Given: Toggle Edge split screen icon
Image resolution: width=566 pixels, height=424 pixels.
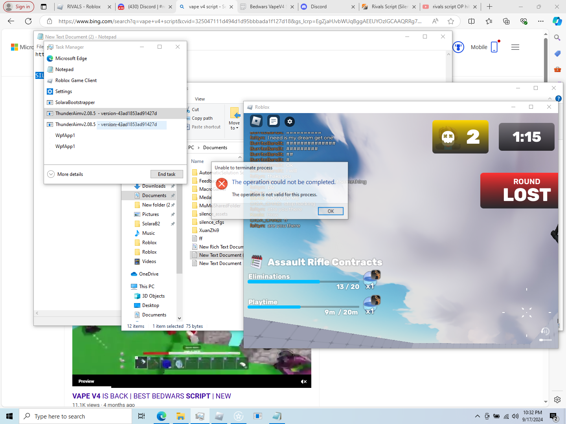Looking at the screenshot, I should point(472,21).
